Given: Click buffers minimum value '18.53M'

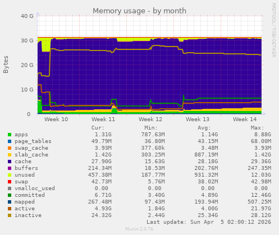Looking at the screenshot, I should click(154, 168).
